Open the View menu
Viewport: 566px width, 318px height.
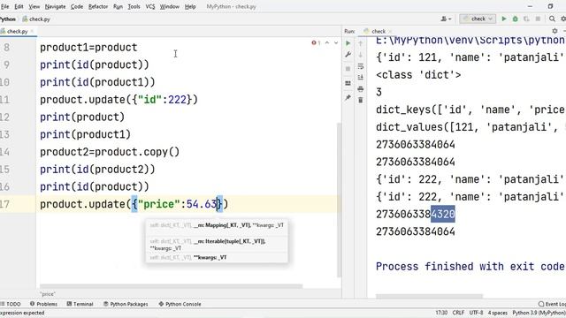tap(34, 6)
